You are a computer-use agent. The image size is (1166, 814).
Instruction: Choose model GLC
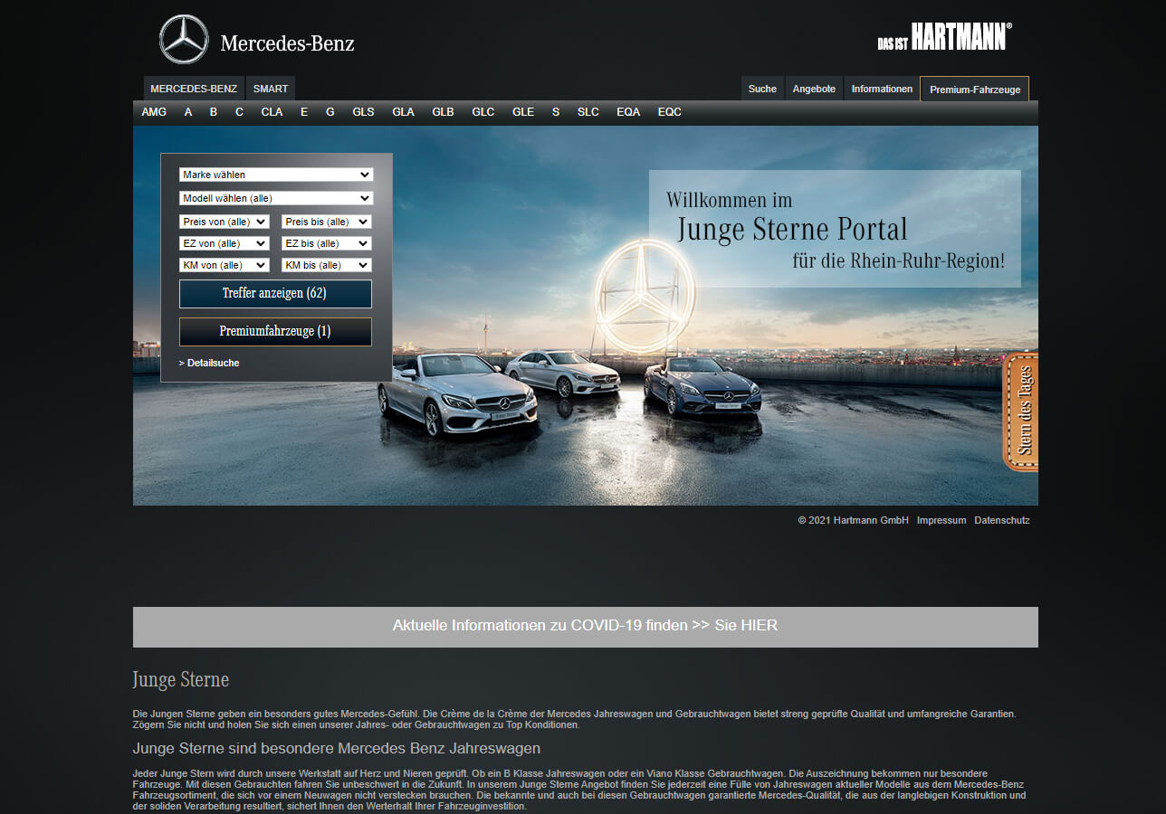click(483, 112)
